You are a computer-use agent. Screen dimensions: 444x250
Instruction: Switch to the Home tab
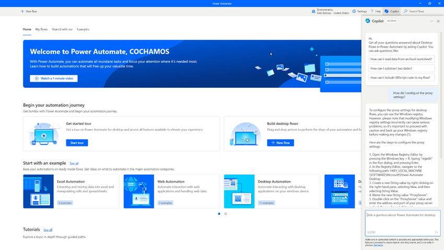27,29
